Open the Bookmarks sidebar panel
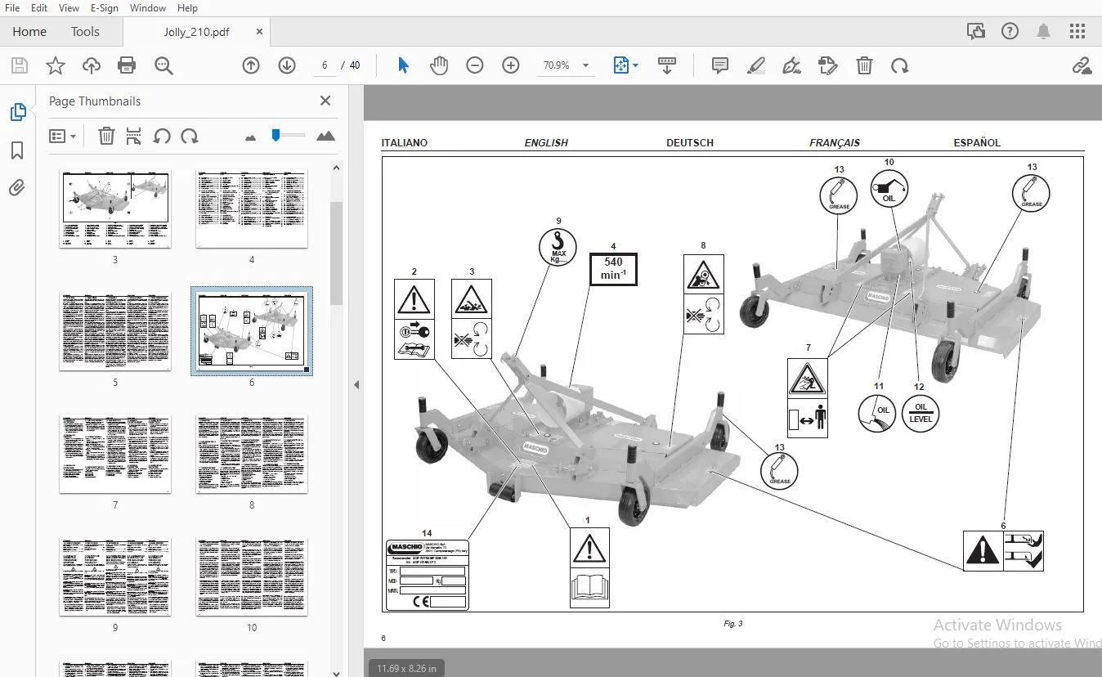The height and width of the screenshot is (677, 1102). 17,150
